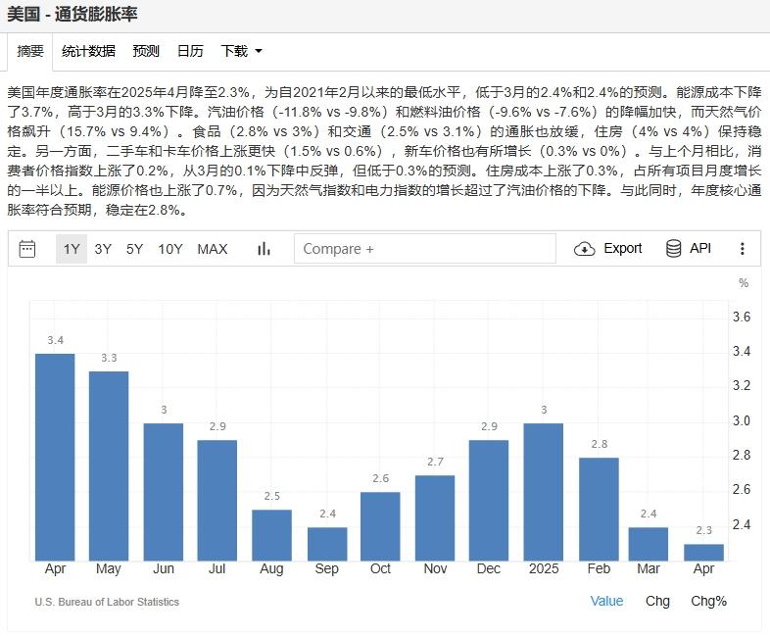
Task: Click the chart type bar icon
Action: [264, 249]
